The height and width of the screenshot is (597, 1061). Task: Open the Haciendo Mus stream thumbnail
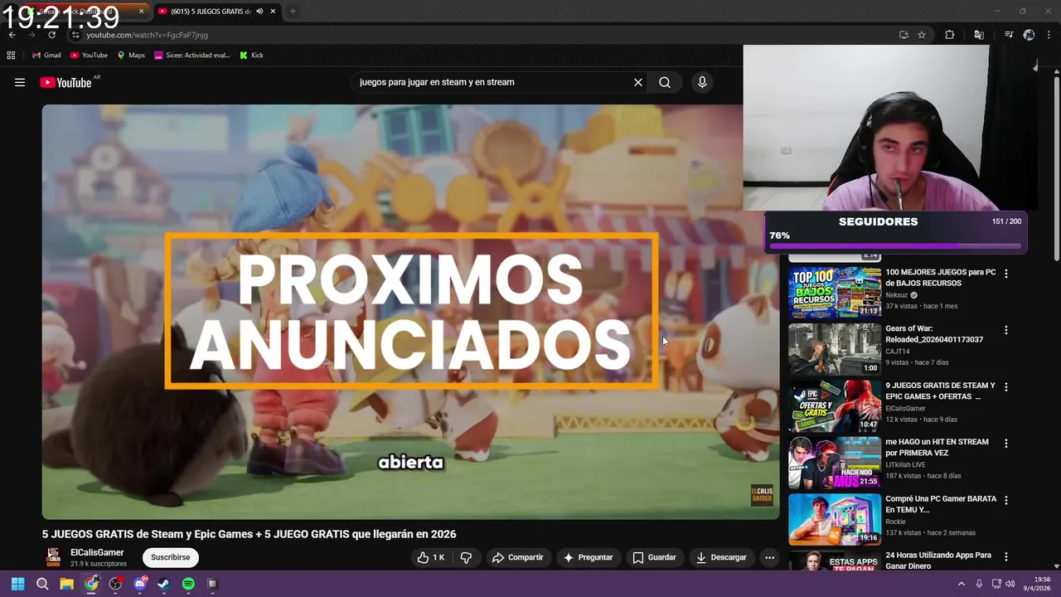pos(834,463)
